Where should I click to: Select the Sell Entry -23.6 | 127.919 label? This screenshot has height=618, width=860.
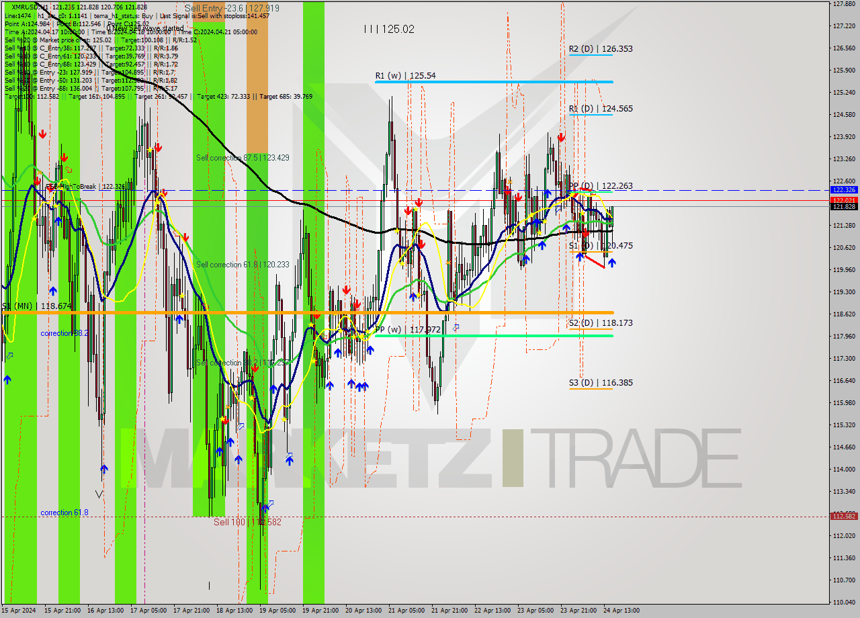(x=232, y=8)
